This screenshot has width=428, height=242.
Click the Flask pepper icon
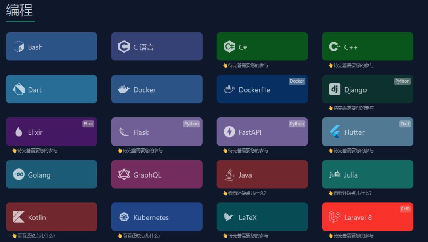click(124, 132)
